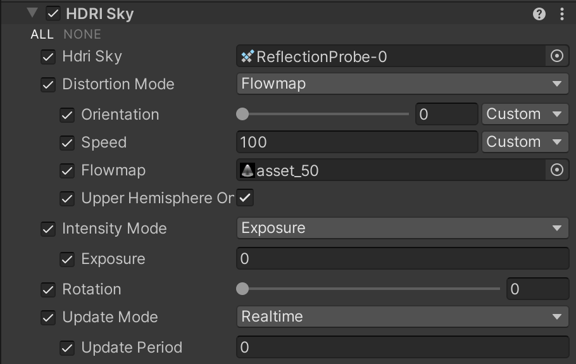Open the Distortion Mode Flowmap dropdown
The height and width of the screenshot is (364, 576).
(403, 84)
